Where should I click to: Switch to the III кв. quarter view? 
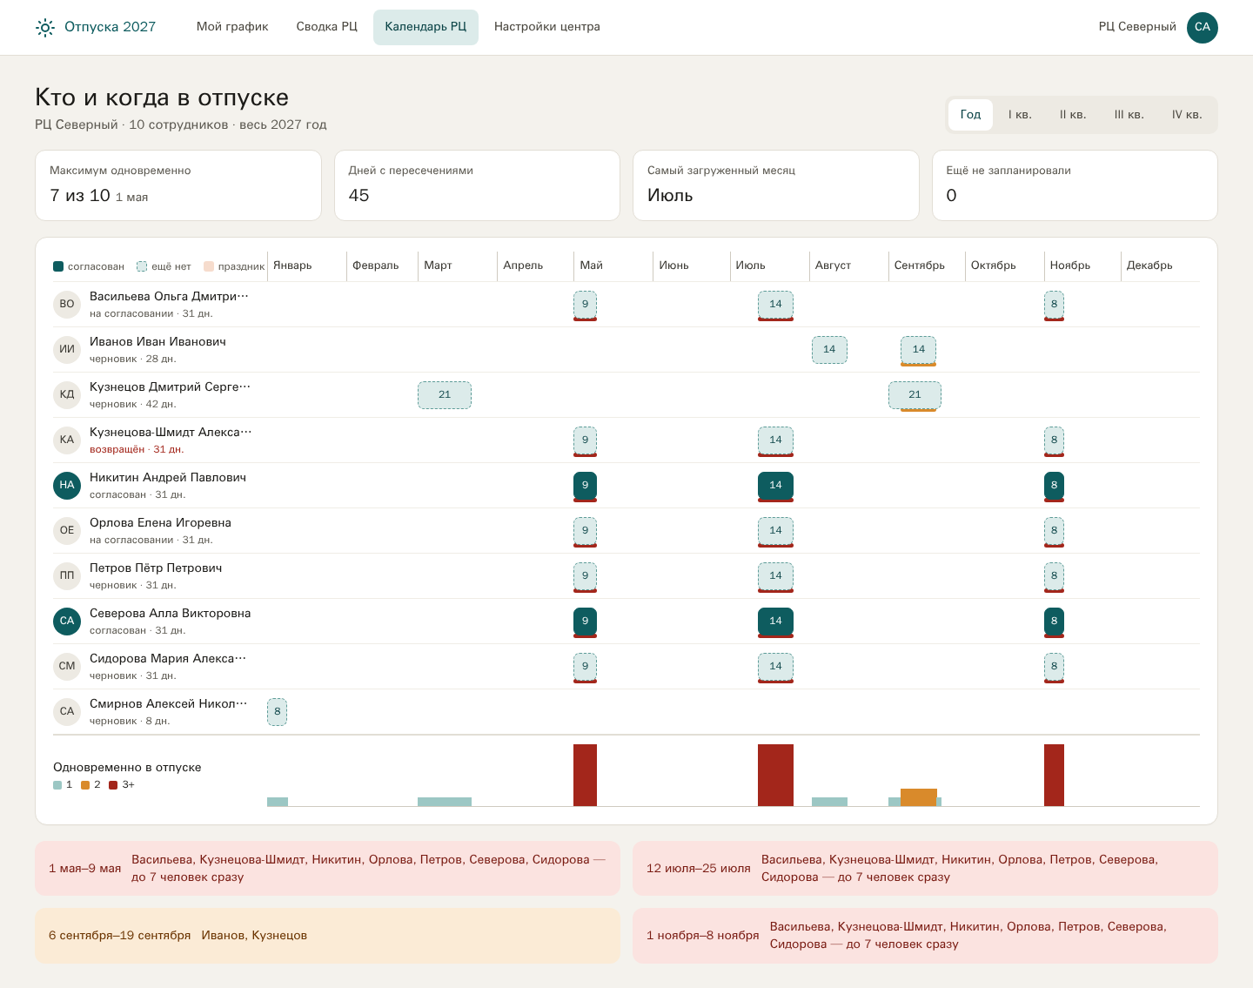[x=1129, y=115]
